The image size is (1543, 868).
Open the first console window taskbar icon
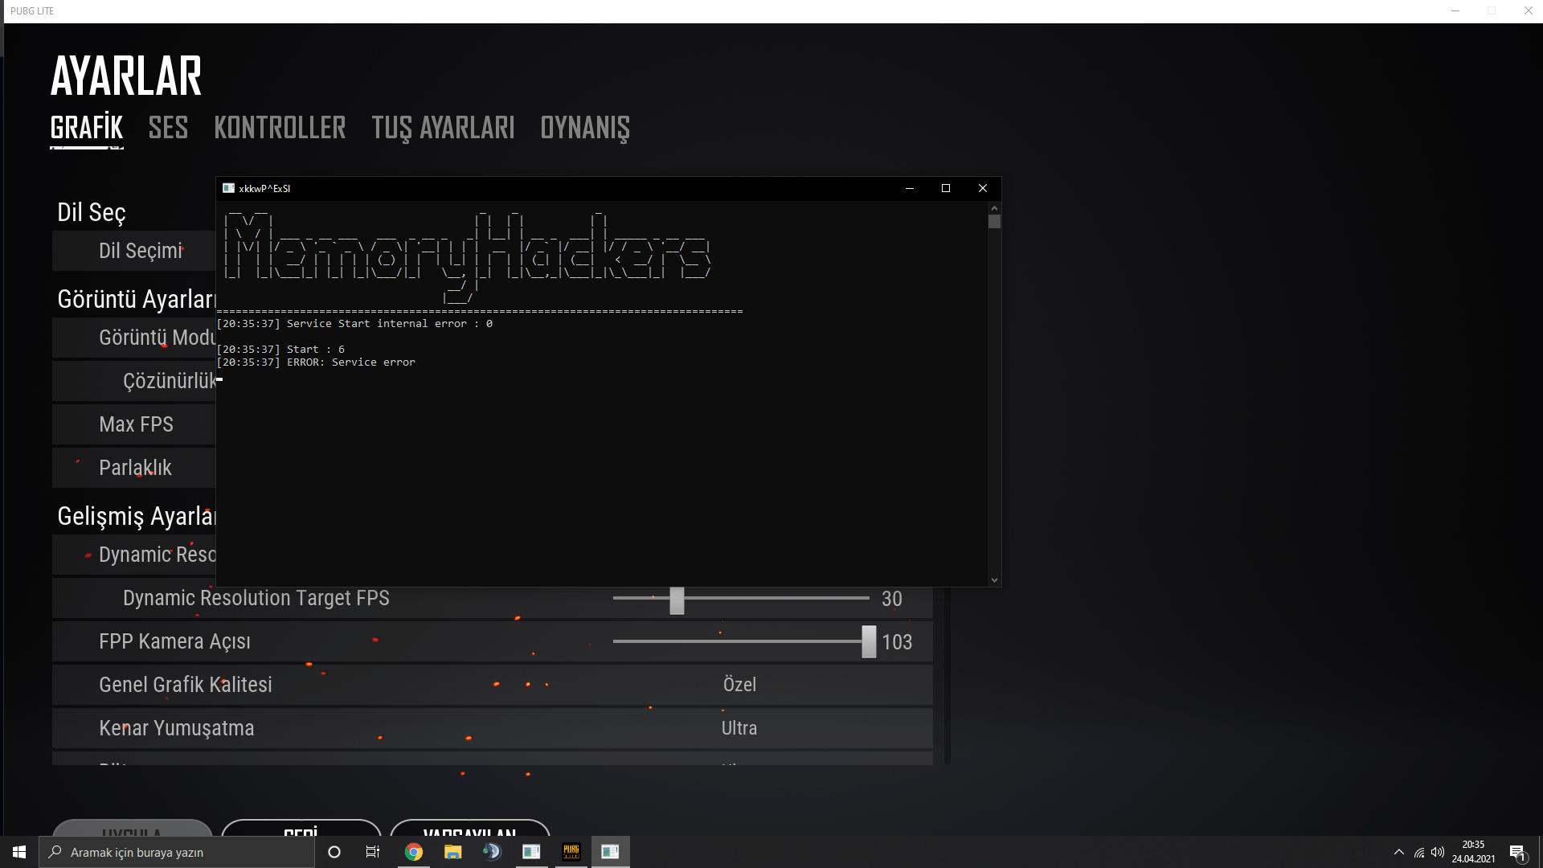531,852
